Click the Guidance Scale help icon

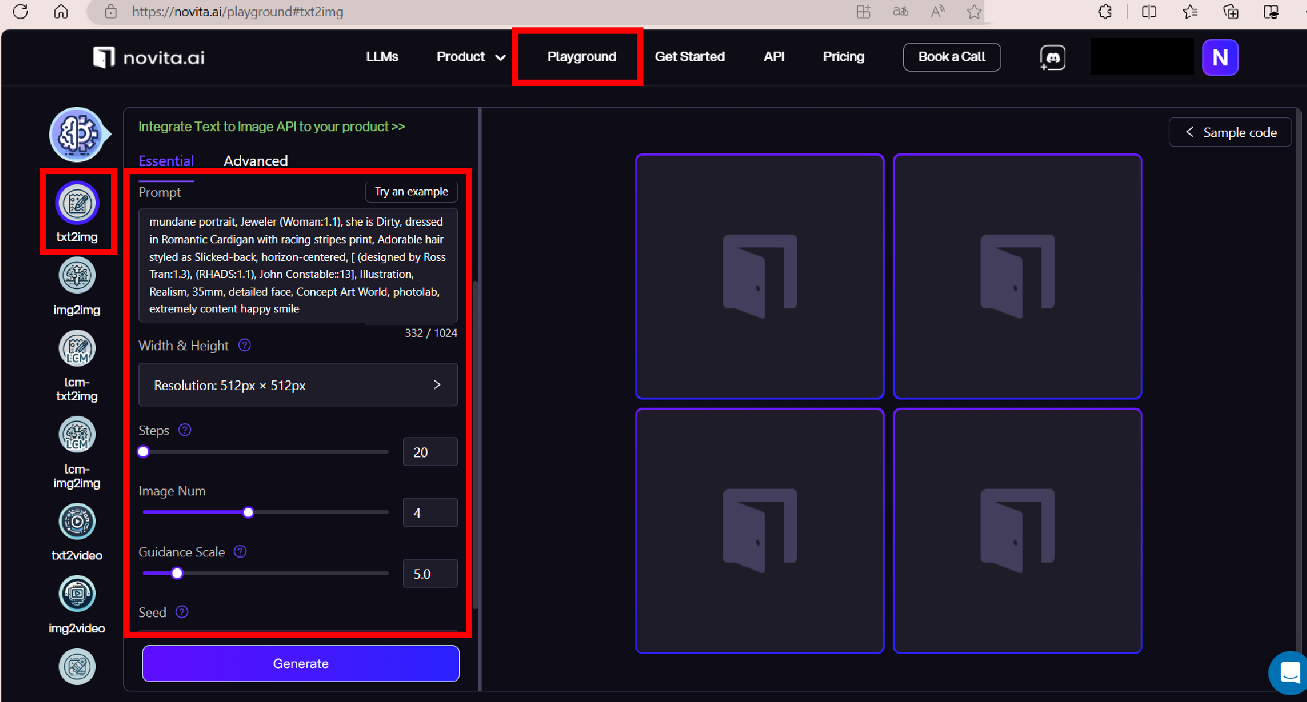tap(240, 551)
